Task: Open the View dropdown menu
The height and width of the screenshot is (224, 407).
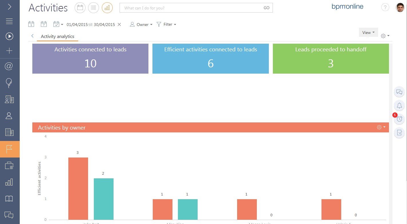Action: pyautogui.click(x=368, y=32)
